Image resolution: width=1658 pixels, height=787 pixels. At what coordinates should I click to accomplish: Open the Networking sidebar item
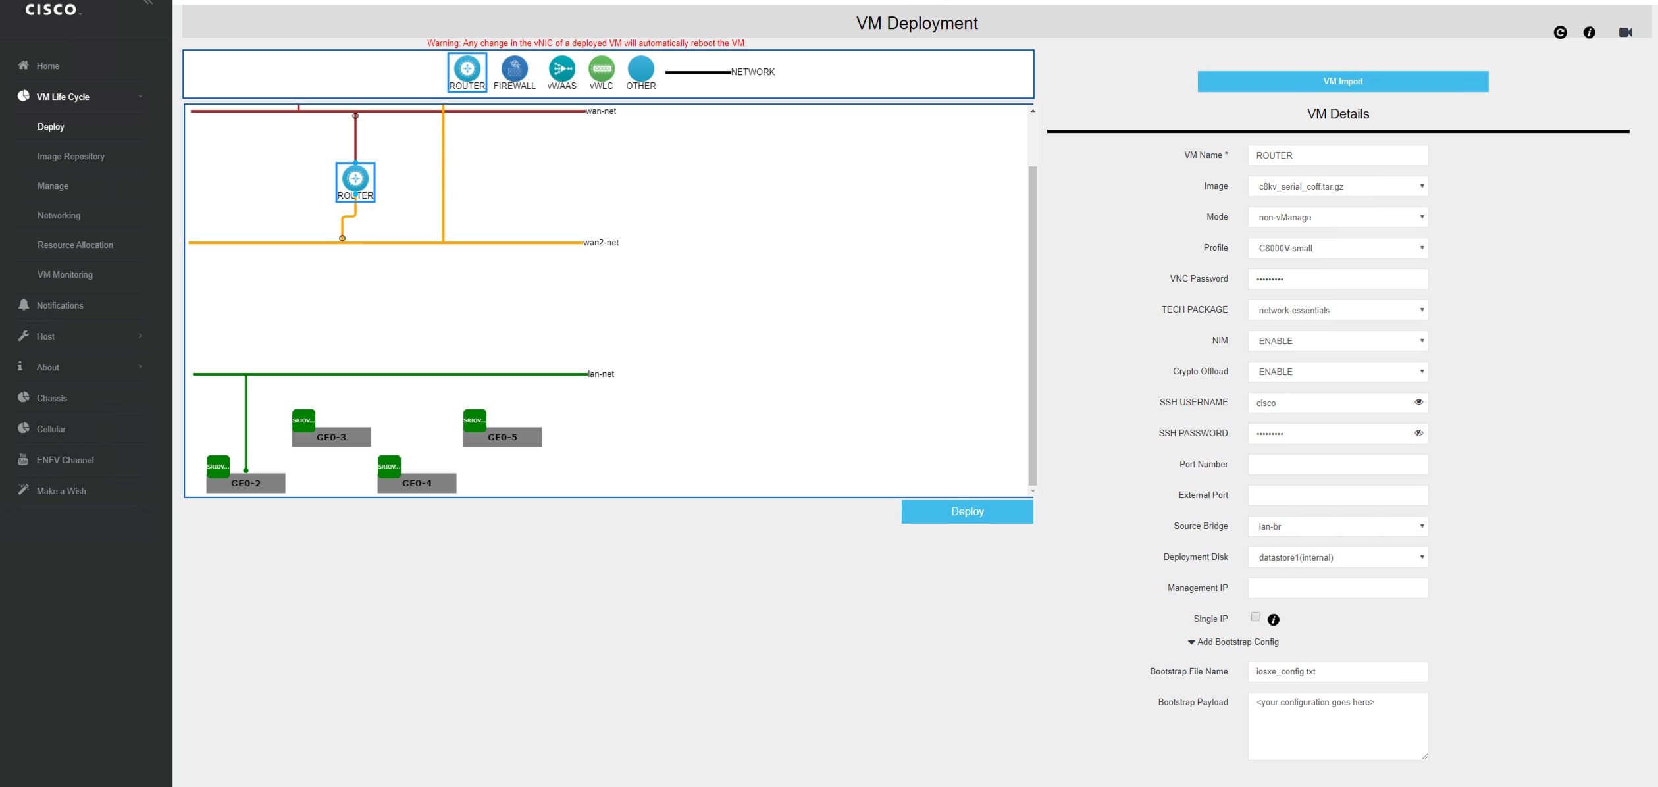(59, 216)
